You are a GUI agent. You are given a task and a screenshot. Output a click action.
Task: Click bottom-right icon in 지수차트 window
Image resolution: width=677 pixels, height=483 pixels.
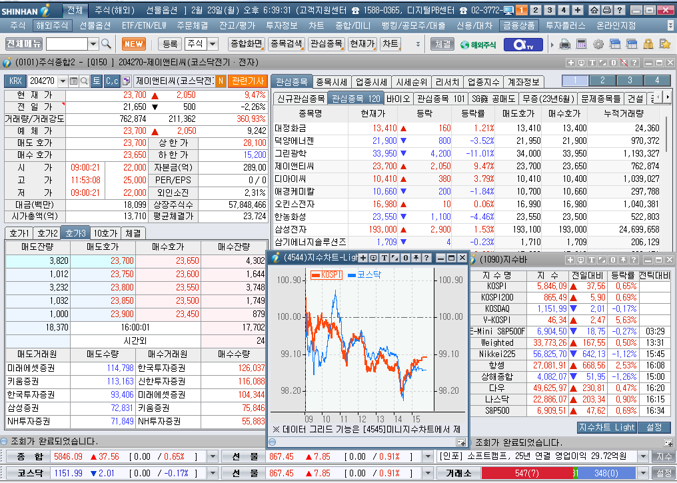pos(460,442)
